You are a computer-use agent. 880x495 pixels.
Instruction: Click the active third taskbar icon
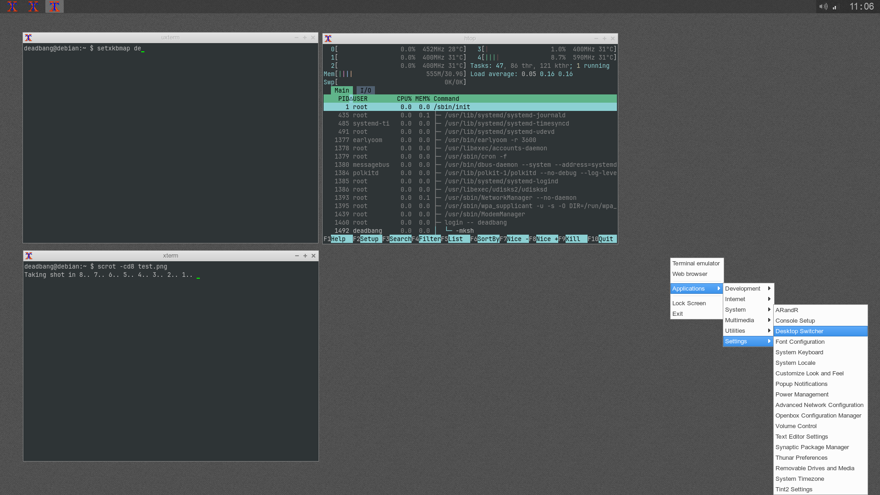pos(55,6)
